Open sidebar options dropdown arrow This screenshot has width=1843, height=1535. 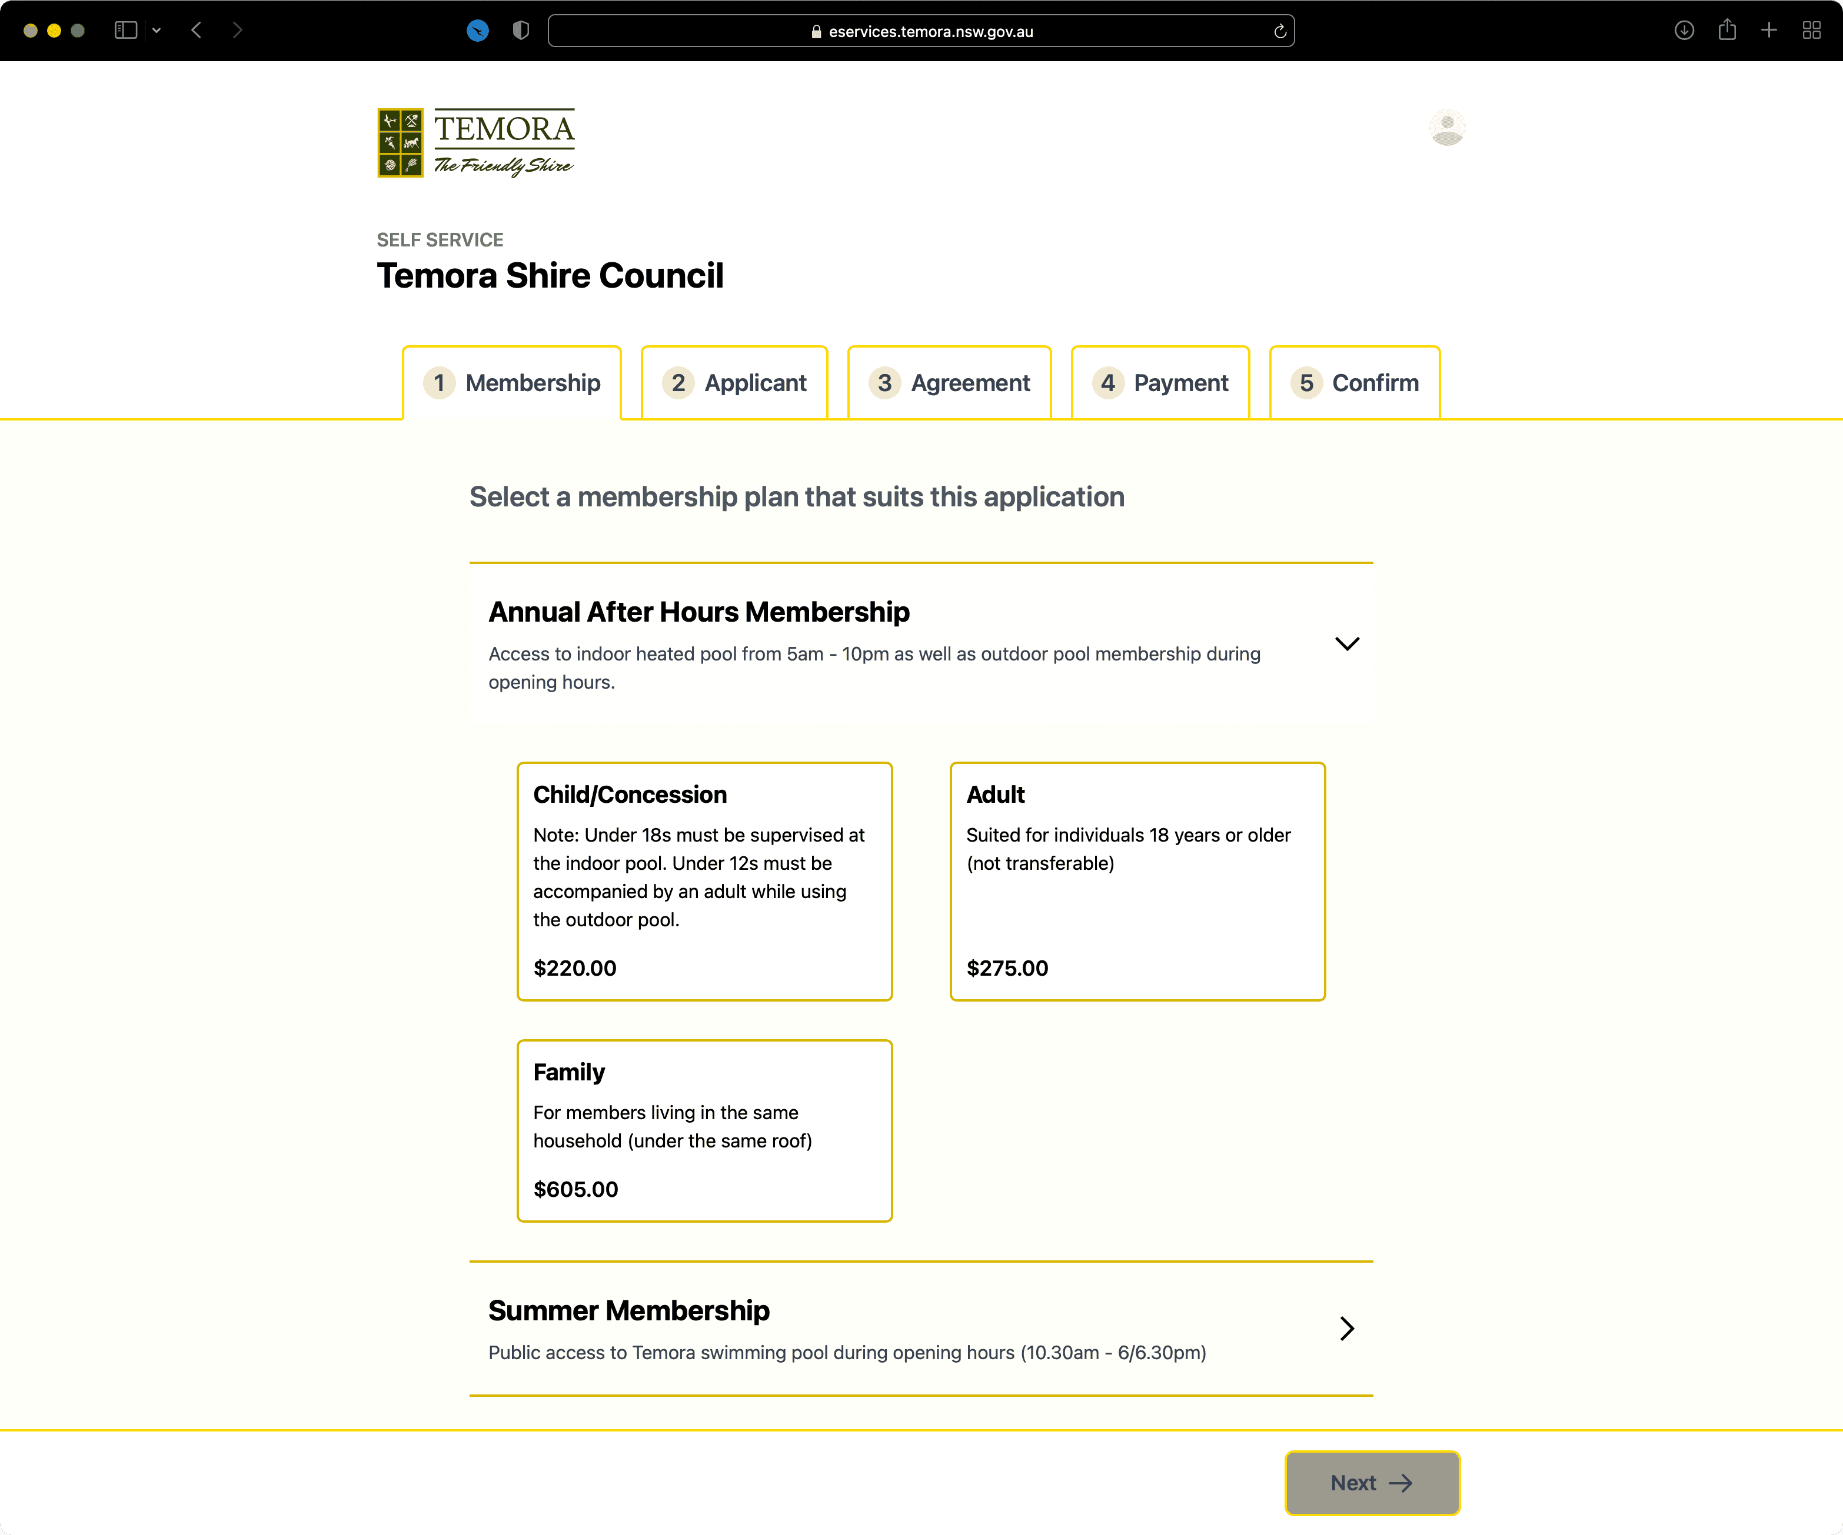(156, 31)
